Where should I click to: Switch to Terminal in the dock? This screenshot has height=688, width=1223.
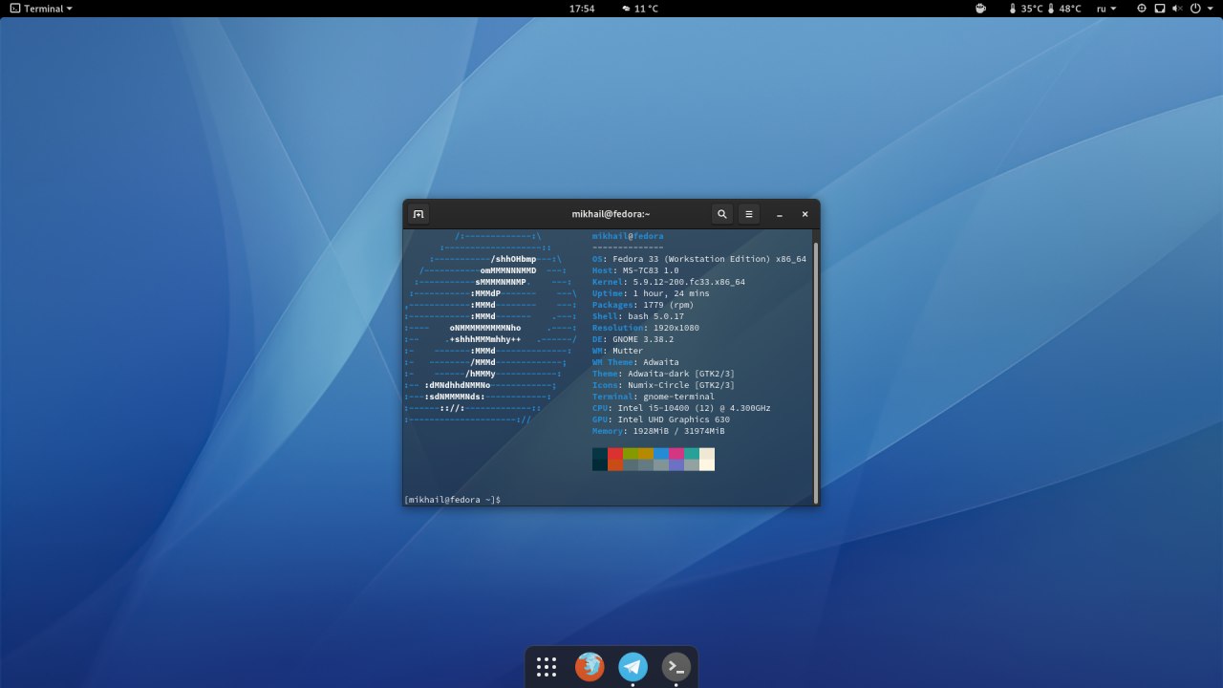(676, 666)
